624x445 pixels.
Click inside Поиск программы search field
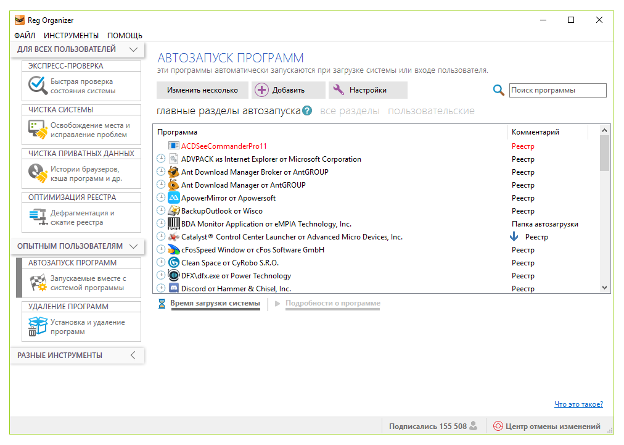point(558,90)
